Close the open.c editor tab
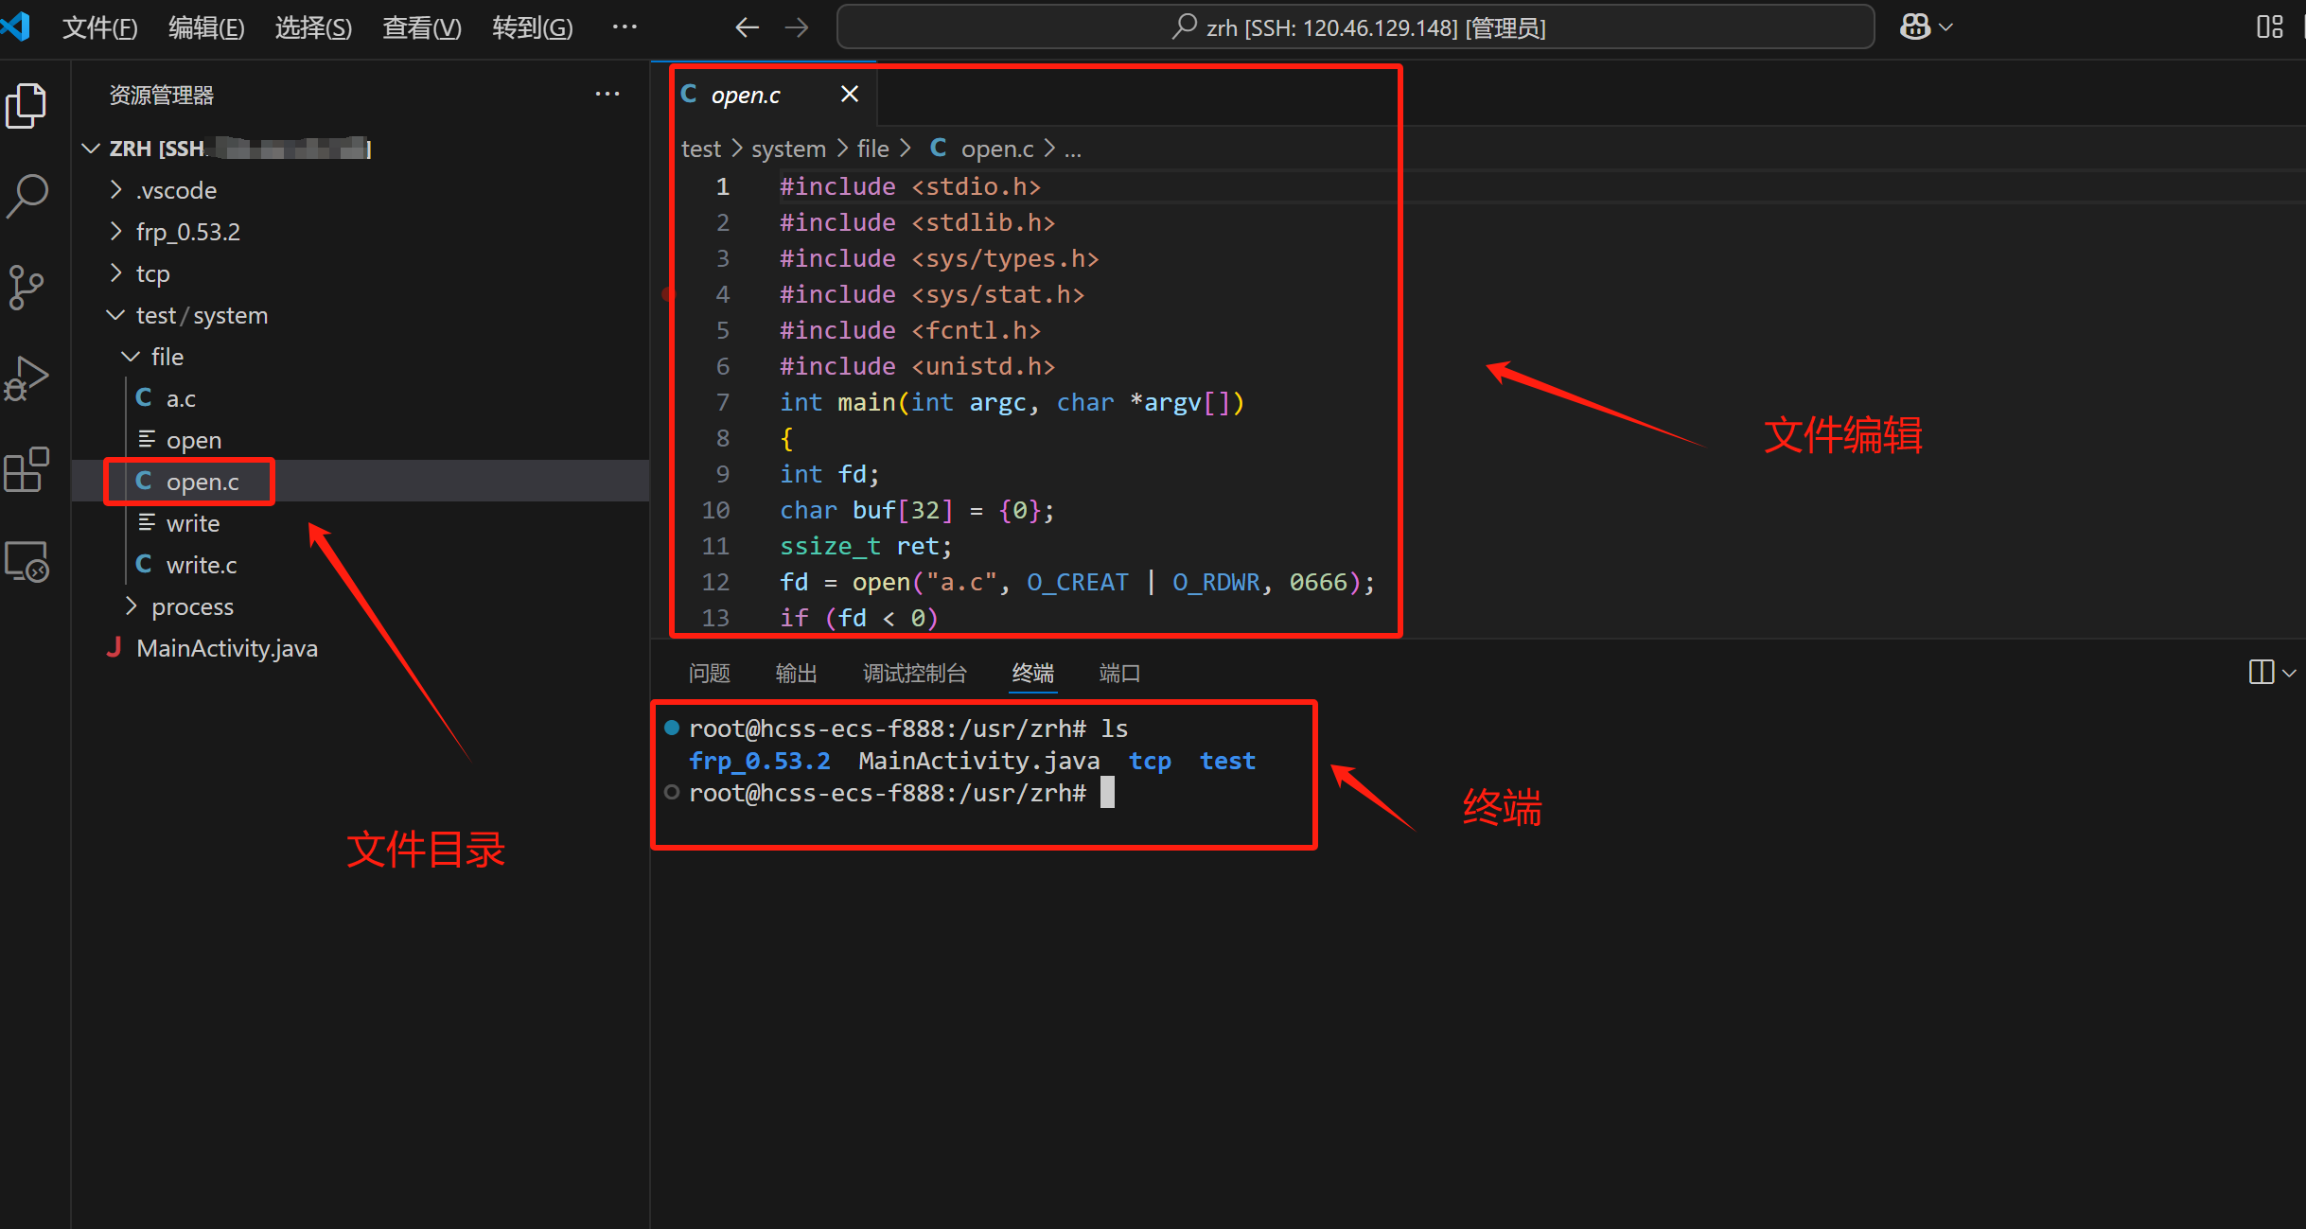2306x1229 pixels. click(x=849, y=95)
